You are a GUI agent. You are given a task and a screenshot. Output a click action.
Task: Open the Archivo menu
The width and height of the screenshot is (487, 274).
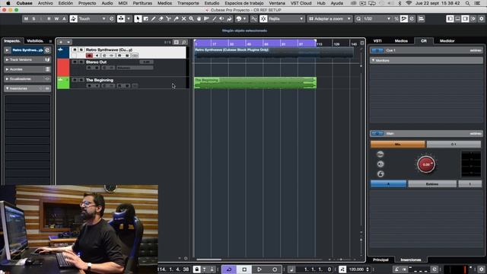tap(46, 3)
